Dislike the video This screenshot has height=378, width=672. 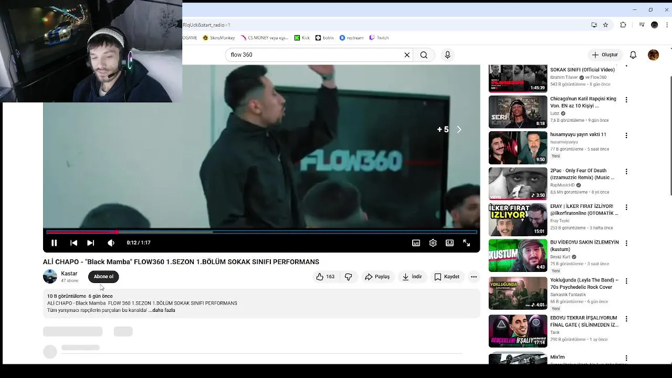point(348,277)
